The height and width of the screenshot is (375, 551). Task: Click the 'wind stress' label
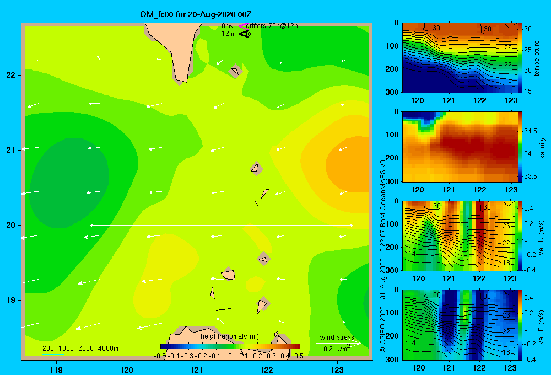pos(337,337)
